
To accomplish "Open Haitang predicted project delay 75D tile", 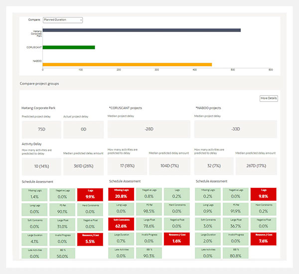I will (41, 130).
